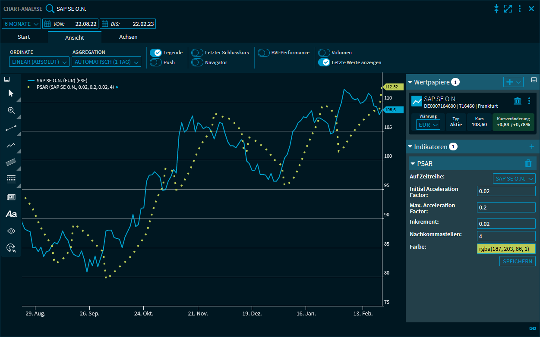Click the Max. Acceleration Factor input
The height and width of the screenshot is (337, 540).
(x=506, y=208)
